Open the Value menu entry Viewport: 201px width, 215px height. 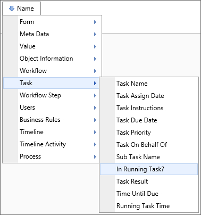[x=51, y=46]
